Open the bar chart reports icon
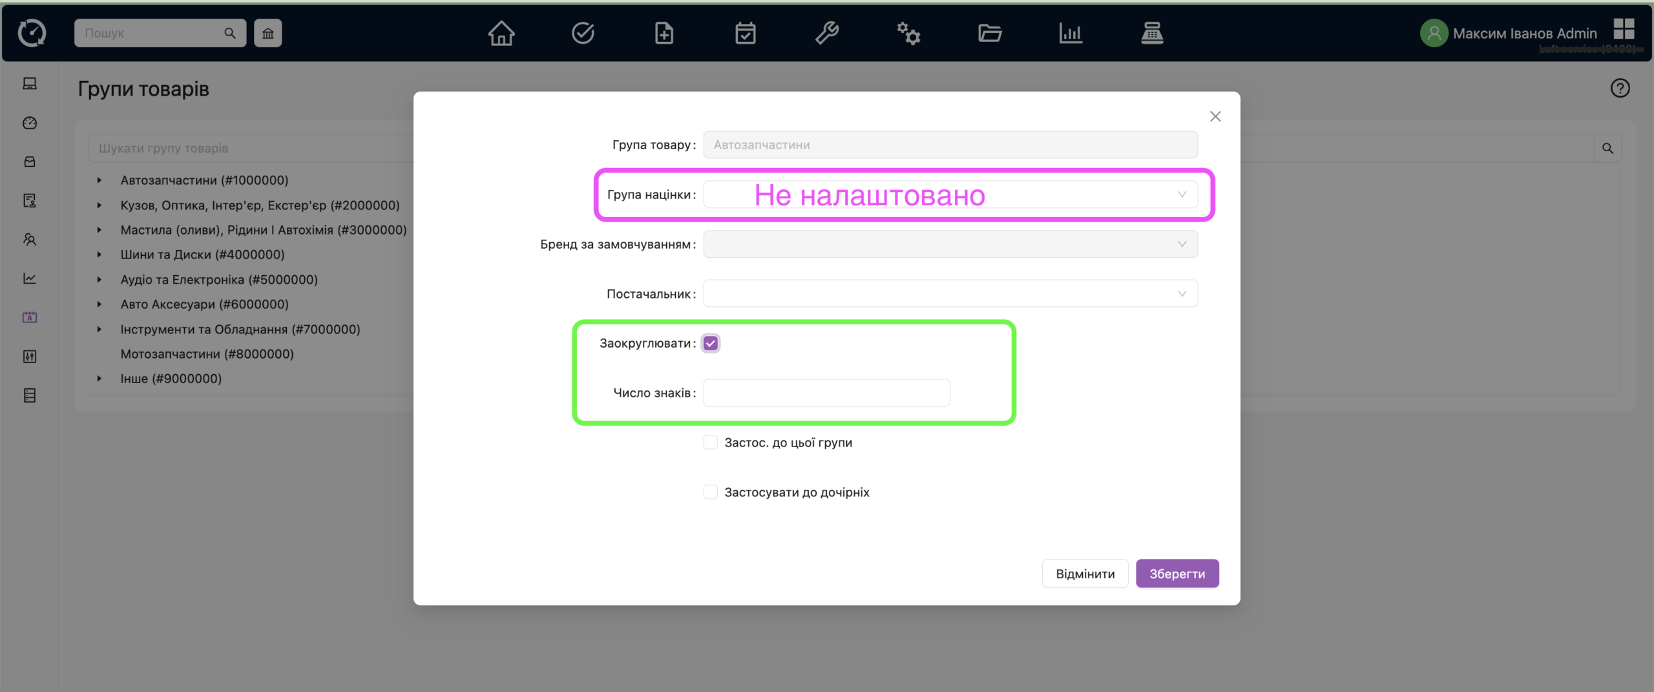The image size is (1654, 692). click(x=1070, y=33)
